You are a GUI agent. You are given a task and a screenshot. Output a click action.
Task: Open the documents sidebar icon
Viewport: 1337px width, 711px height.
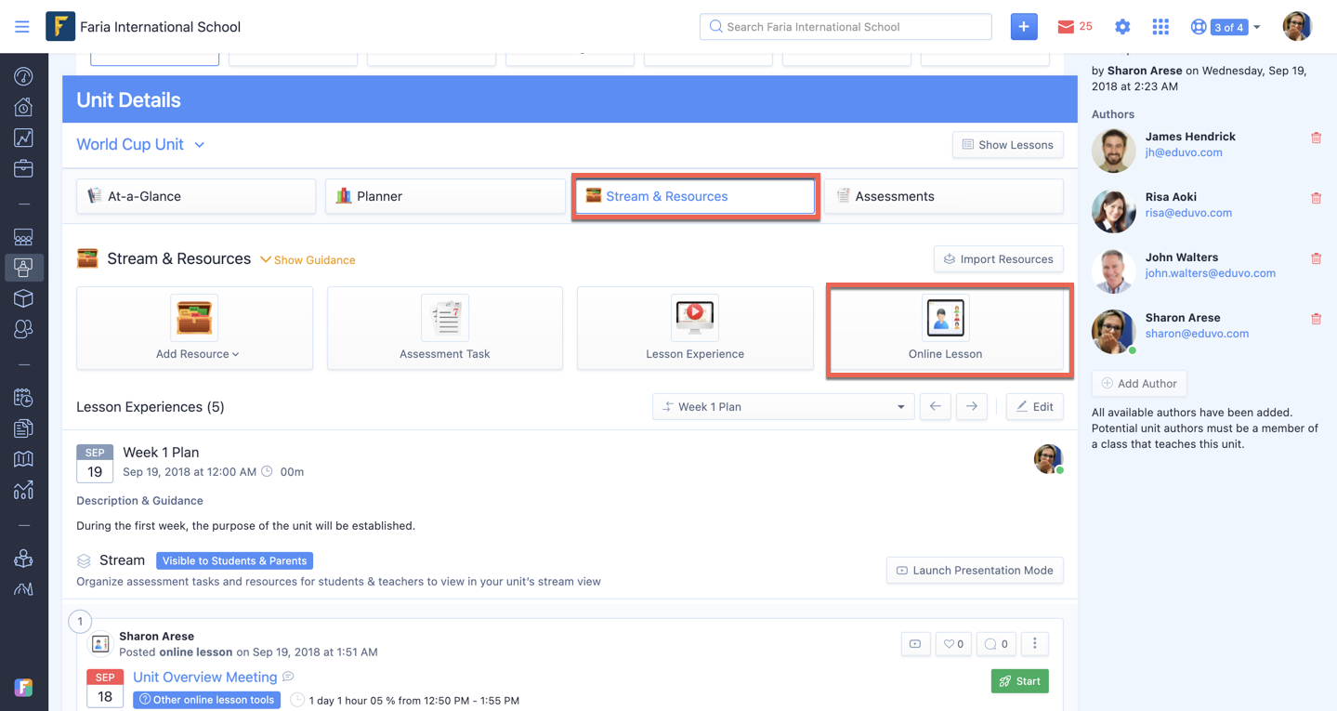tap(23, 428)
